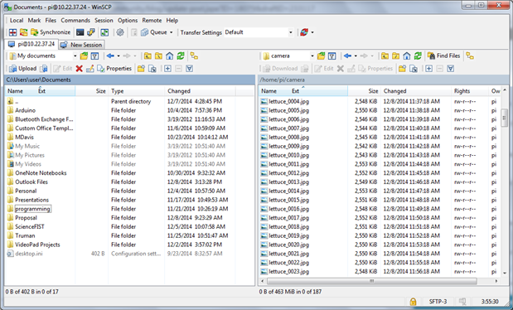This screenshot has height=310, width=513.
Task: Go back in remote panel history
Action: tap(347, 56)
